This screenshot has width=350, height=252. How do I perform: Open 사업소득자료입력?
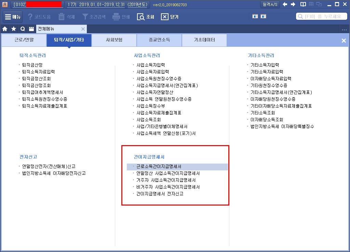(153, 72)
